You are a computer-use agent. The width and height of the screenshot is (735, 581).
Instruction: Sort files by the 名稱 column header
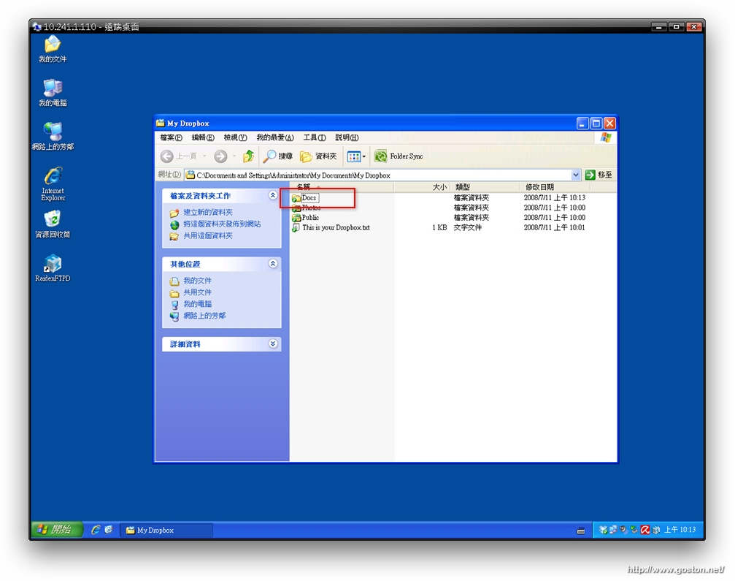pos(342,187)
